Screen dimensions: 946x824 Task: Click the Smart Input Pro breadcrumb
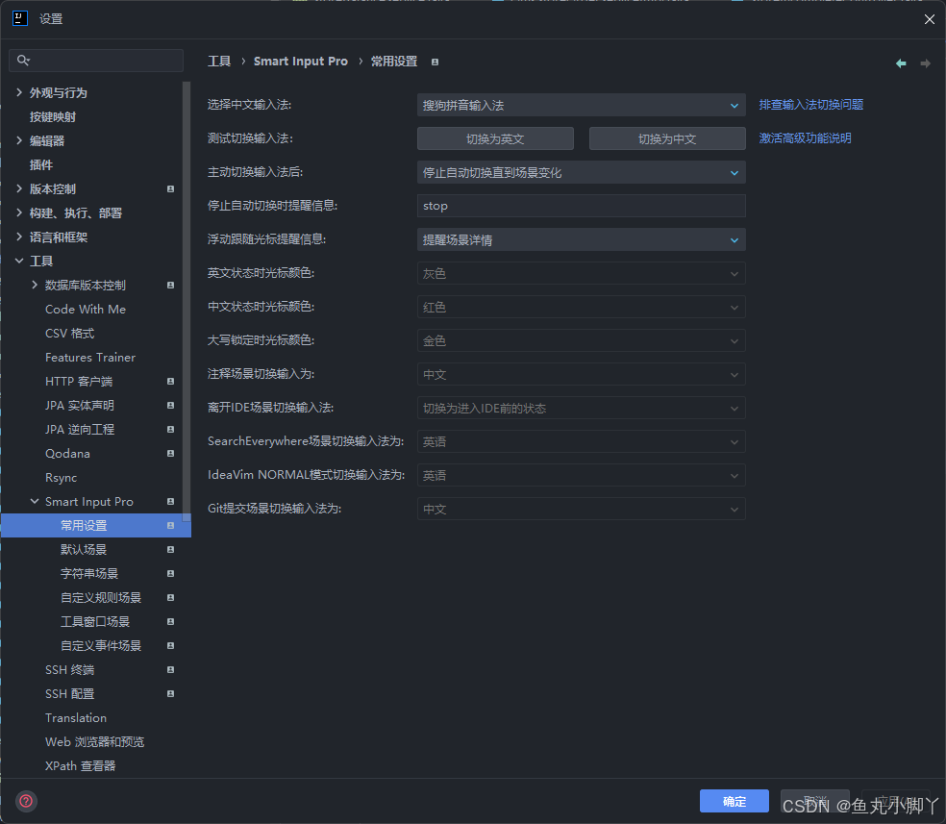[x=301, y=62]
